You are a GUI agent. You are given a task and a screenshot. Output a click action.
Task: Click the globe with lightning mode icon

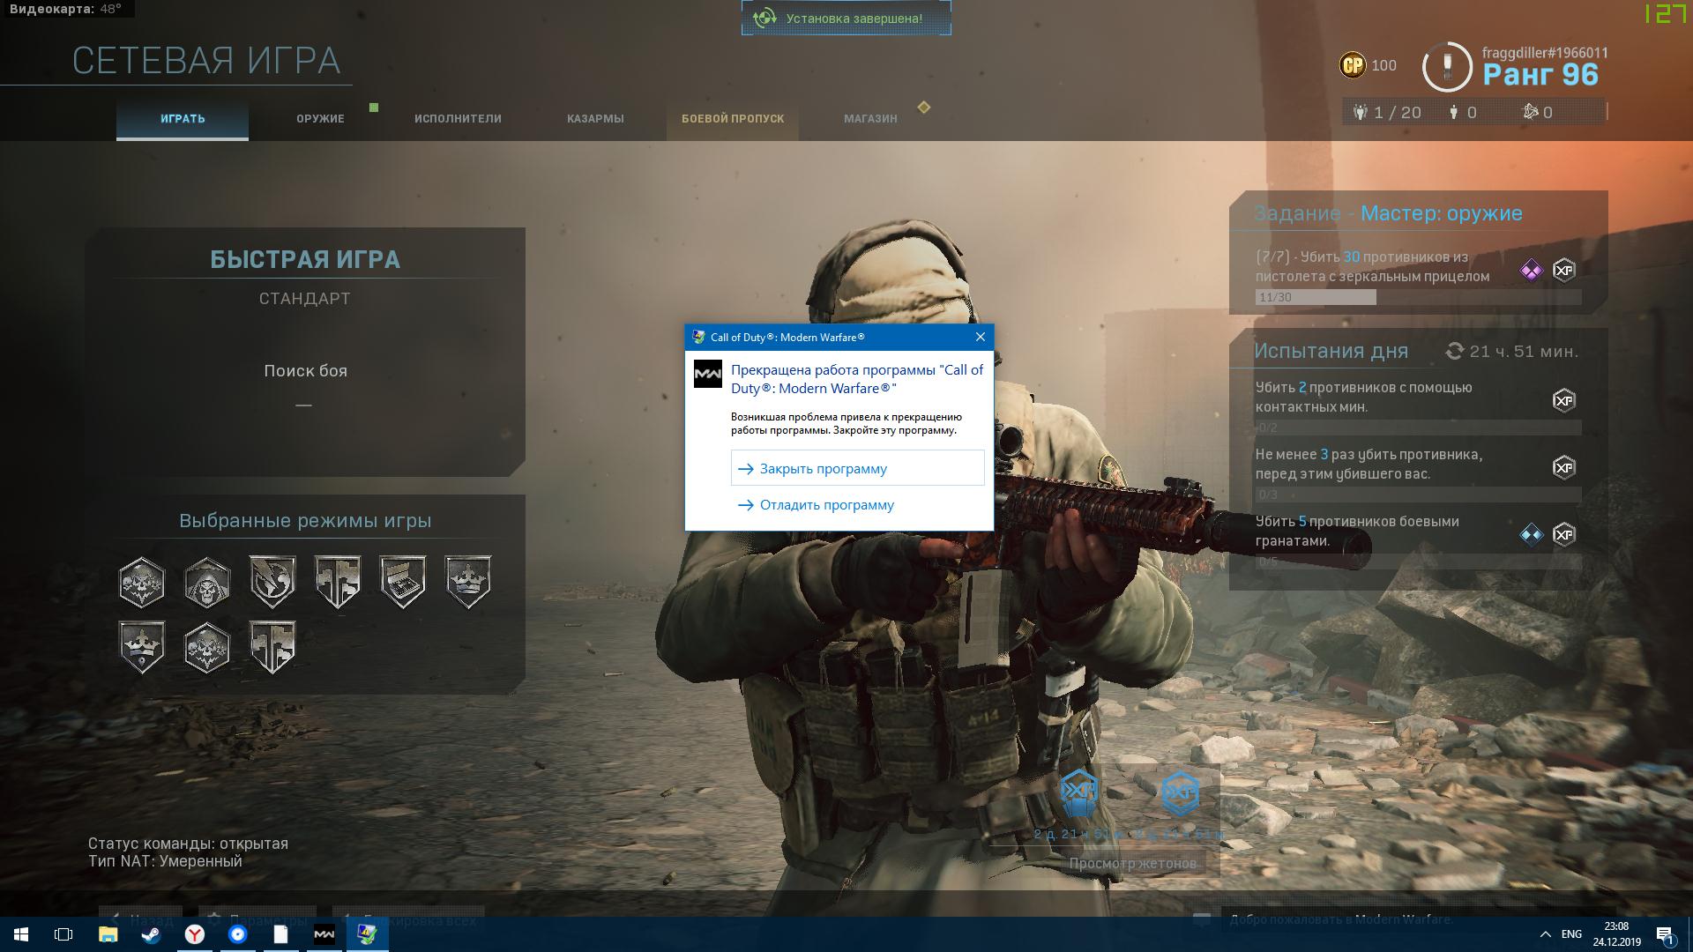(x=272, y=583)
